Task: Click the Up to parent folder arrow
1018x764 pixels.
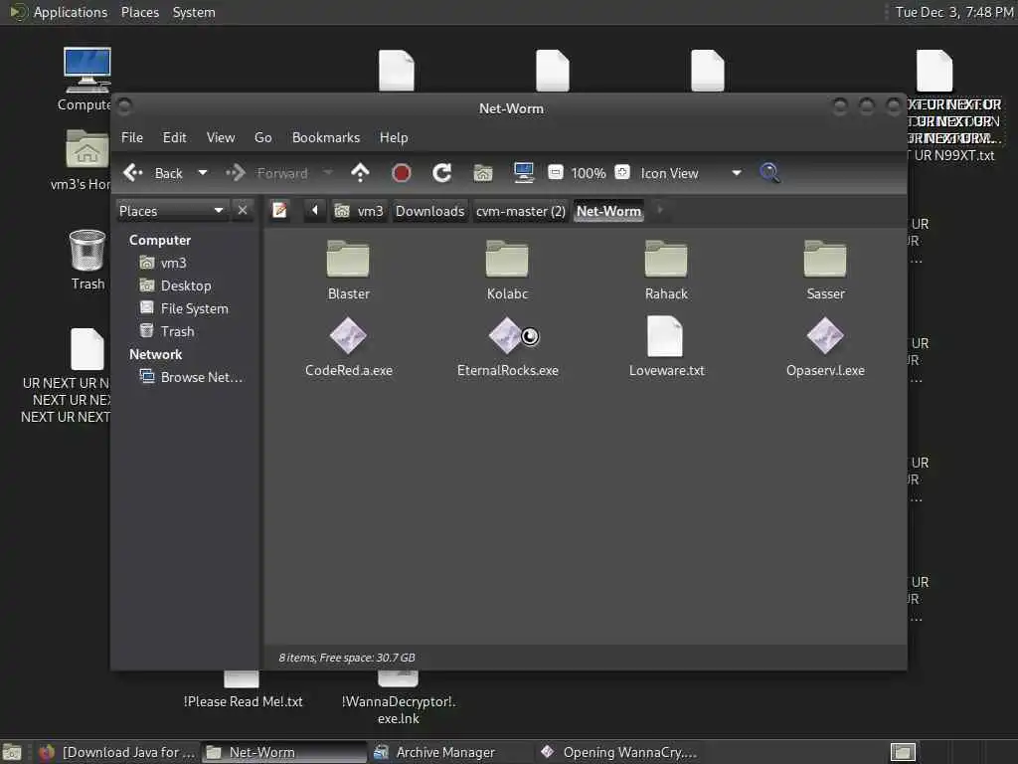Action: [x=360, y=173]
